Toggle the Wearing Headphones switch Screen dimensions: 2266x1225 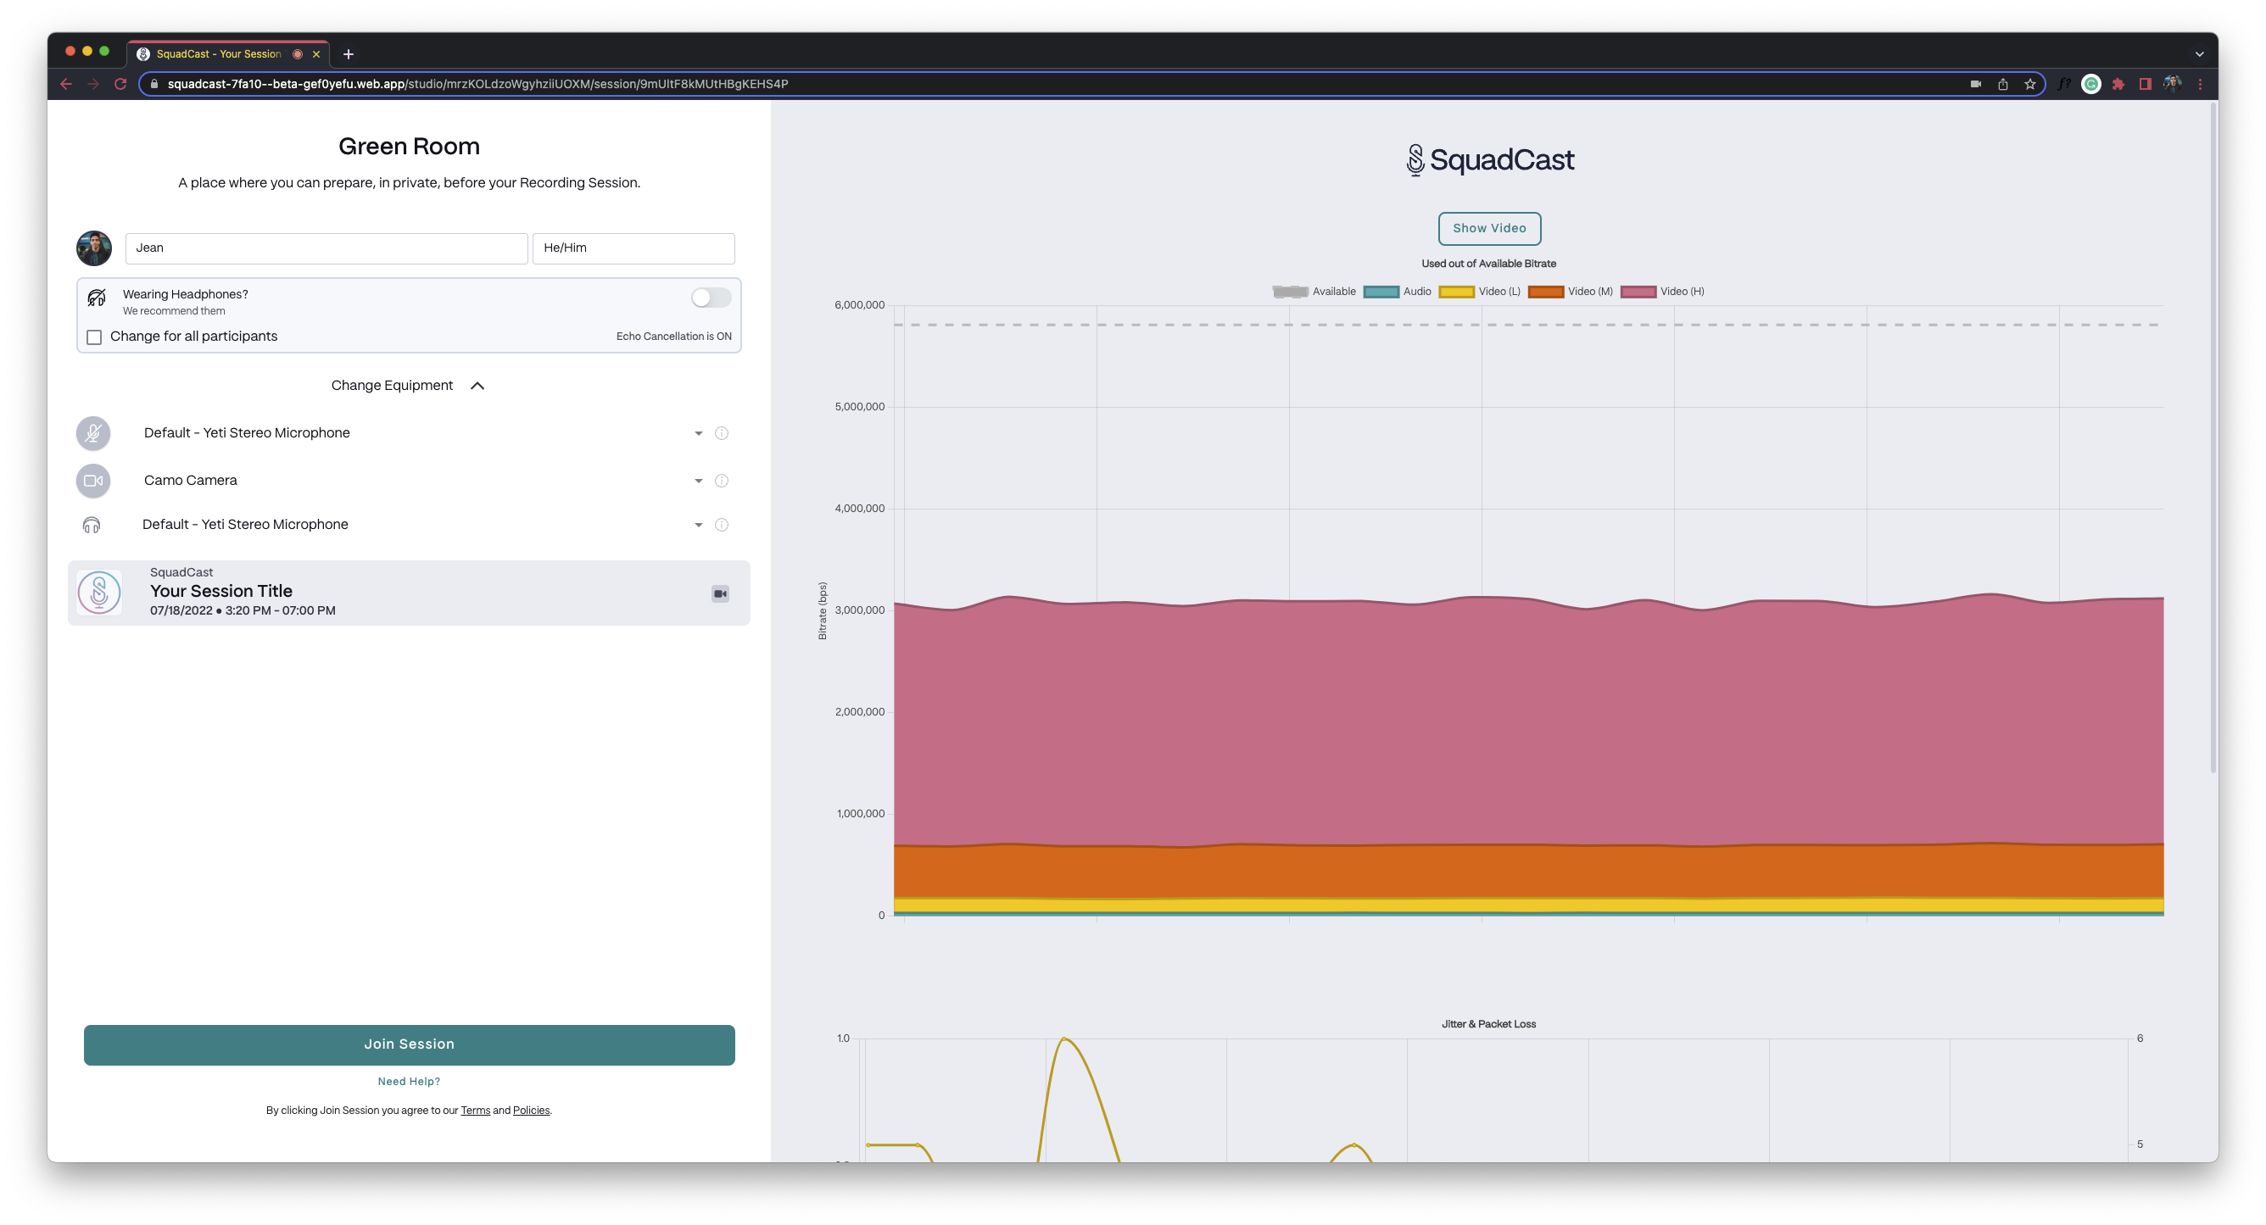click(x=711, y=298)
